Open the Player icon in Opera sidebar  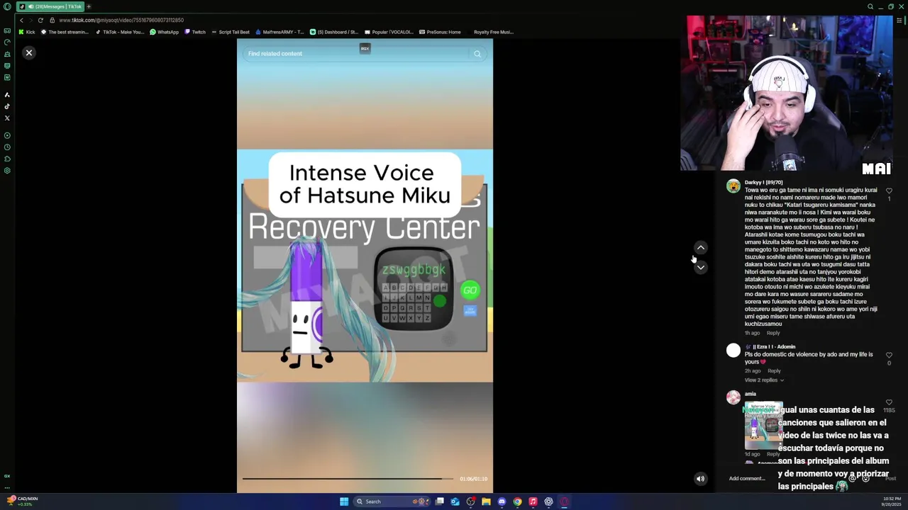coord(7,135)
